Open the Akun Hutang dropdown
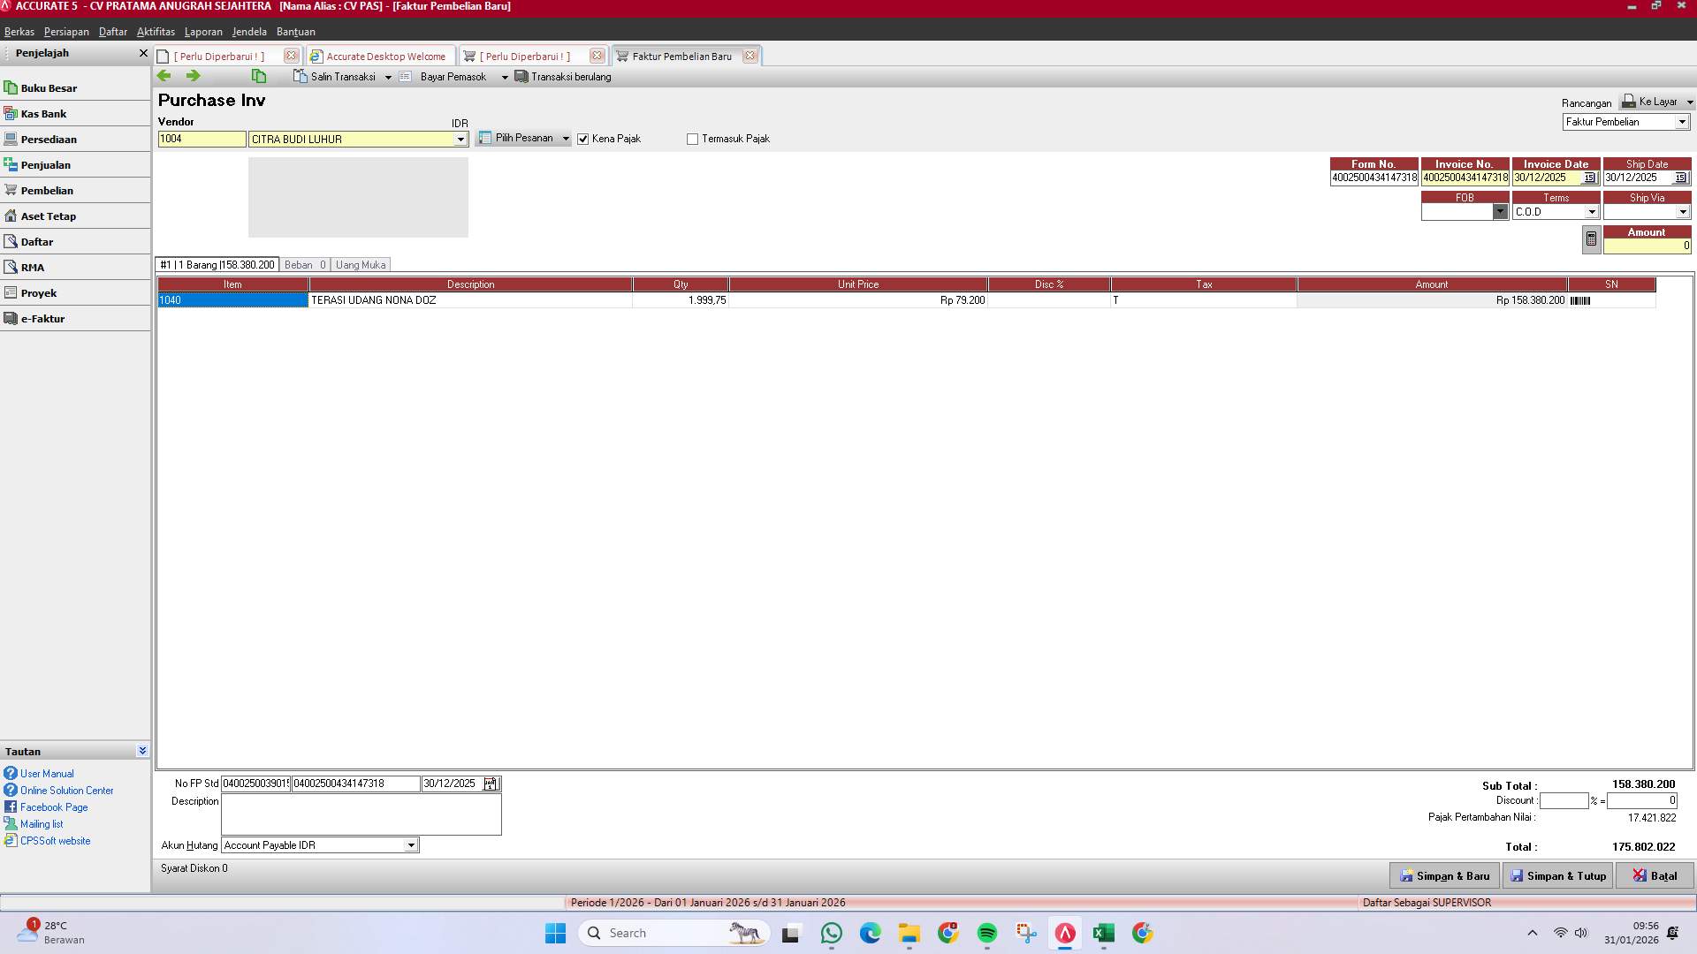Screen dimensions: 1697x954 [x=410, y=845]
